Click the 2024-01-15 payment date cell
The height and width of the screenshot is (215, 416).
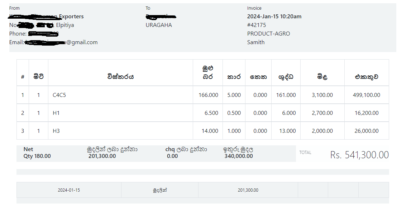point(69,190)
